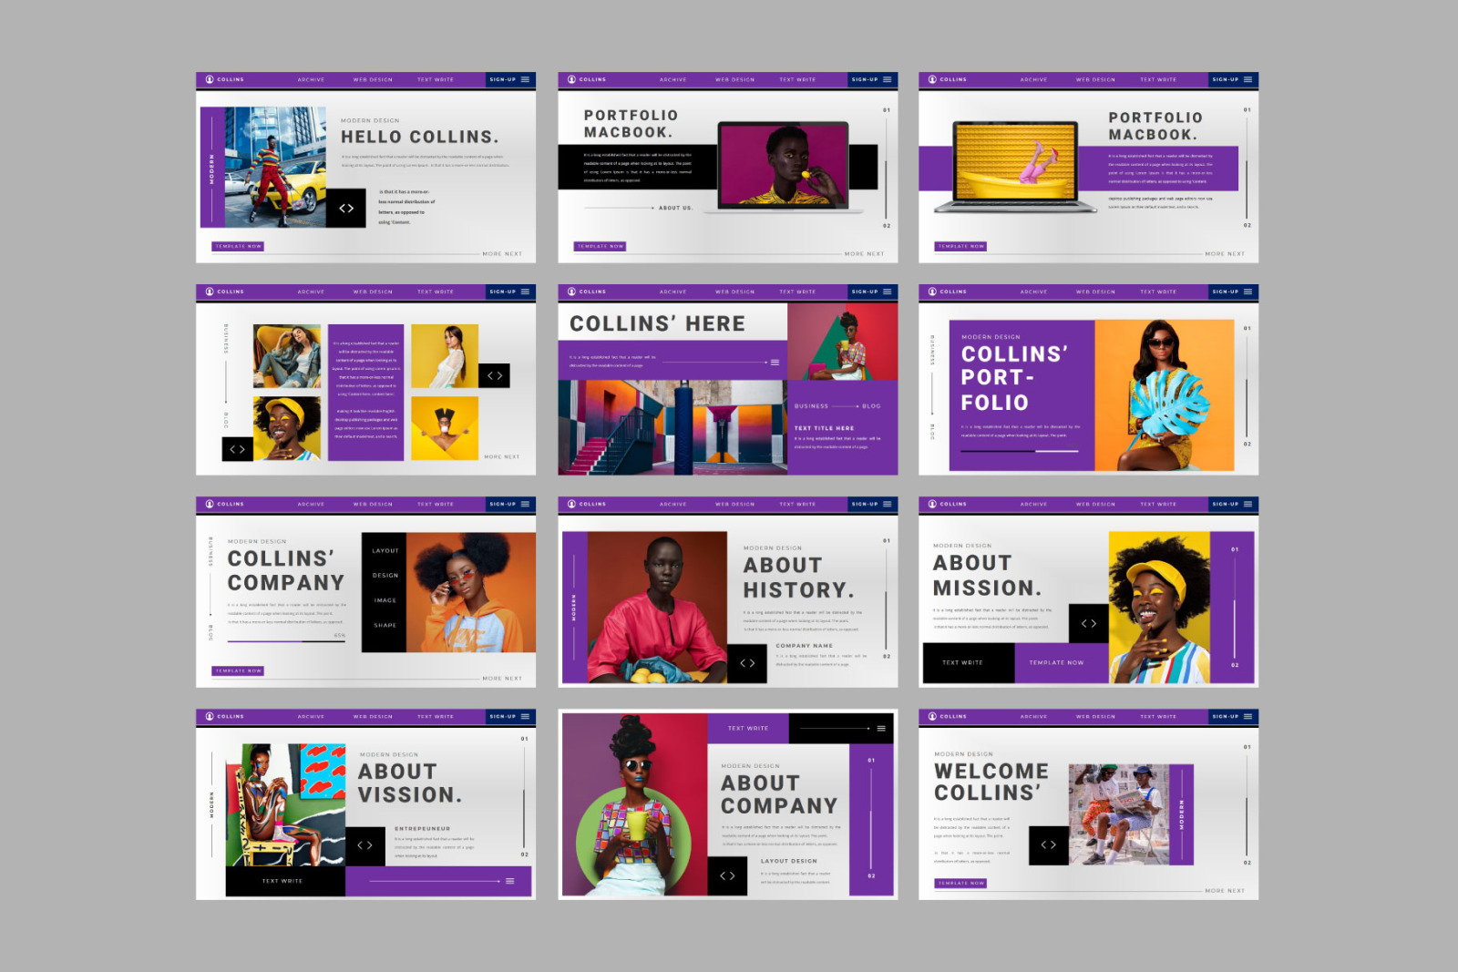Select Archive menu on Hello Collins slide
Image resolution: width=1458 pixels, height=972 pixels.
tap(311, 80)
